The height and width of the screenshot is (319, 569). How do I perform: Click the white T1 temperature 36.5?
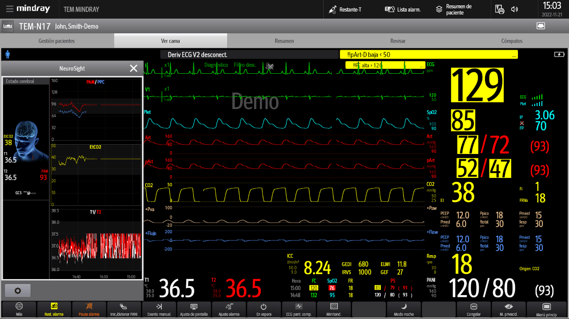[177, 289]
